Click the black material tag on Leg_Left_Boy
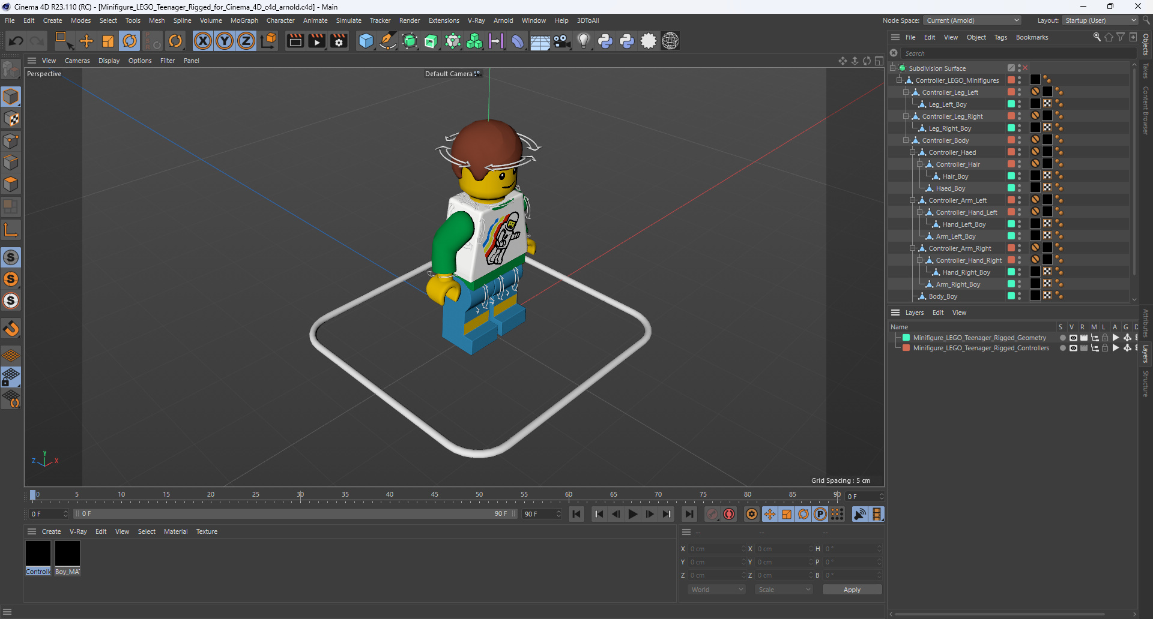 (1035, 104)
